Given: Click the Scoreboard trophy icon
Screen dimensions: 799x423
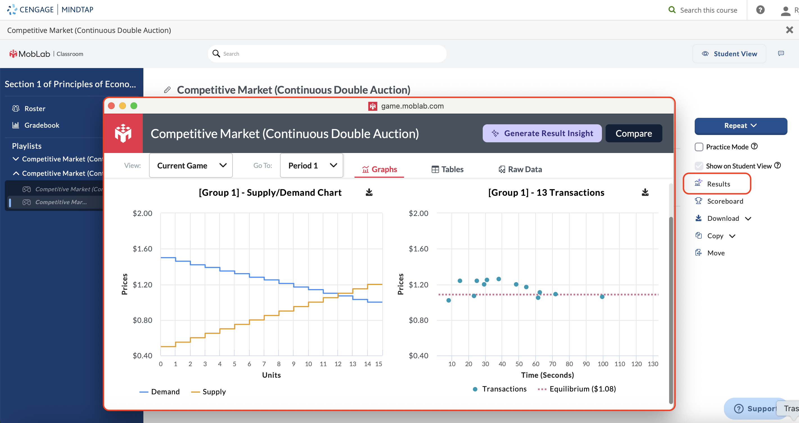Looking at the screenshot, I should point(698,201).
